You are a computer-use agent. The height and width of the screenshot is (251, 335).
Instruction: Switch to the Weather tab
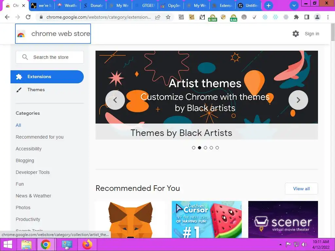point(67,6)
